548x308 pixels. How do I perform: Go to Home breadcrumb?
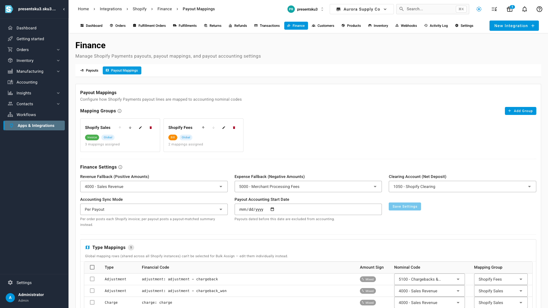[x=83, y=9]
